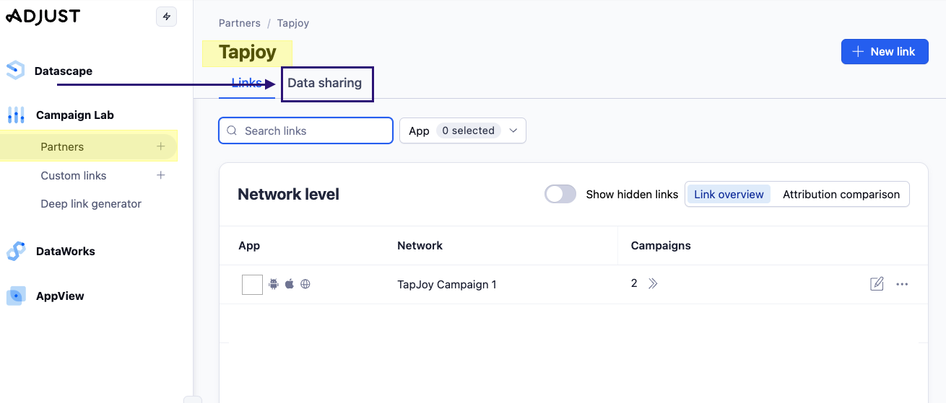
Task: Switch to the Data sharing tab
Action: [325, 83]
